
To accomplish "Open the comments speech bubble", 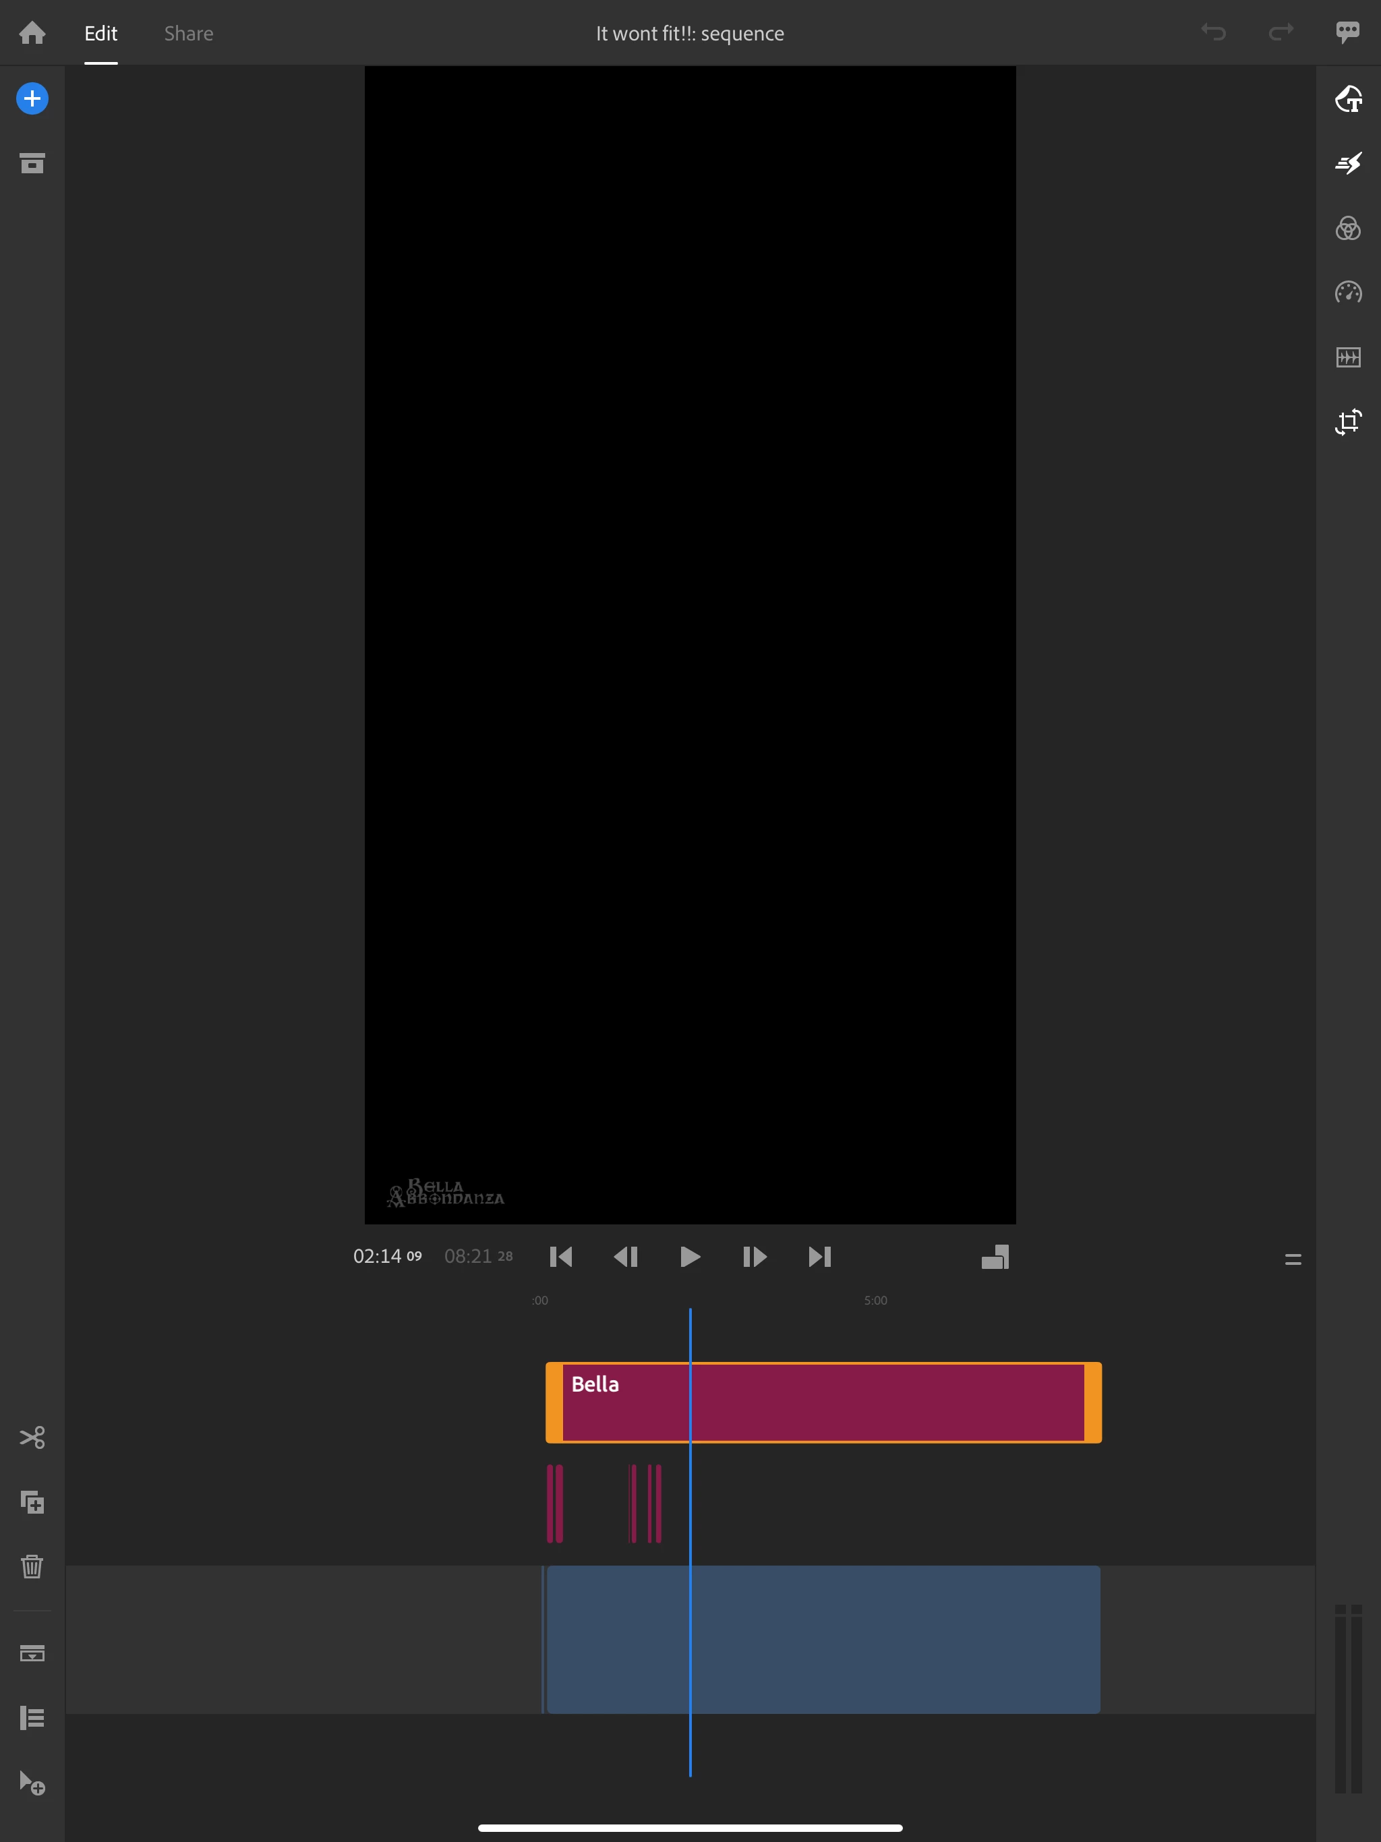I will (1347, 32).
